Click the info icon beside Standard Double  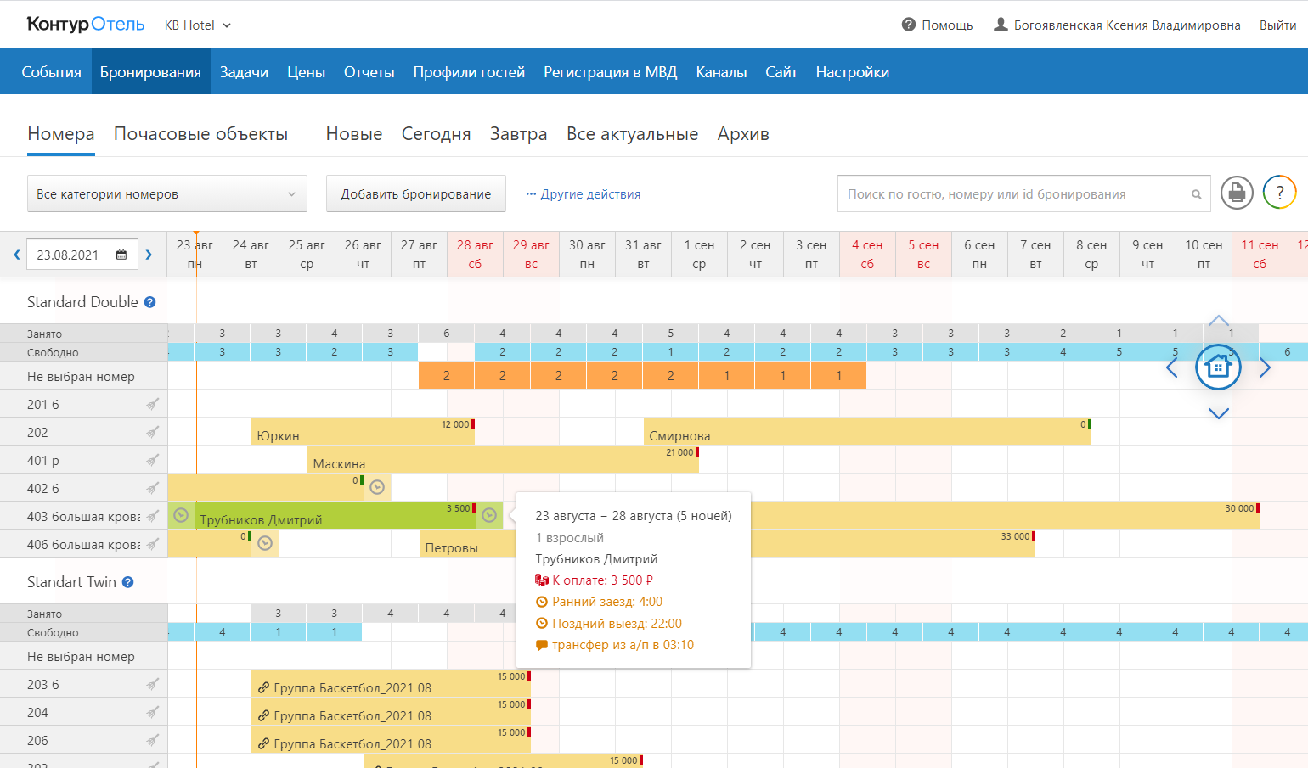[150, 302]
